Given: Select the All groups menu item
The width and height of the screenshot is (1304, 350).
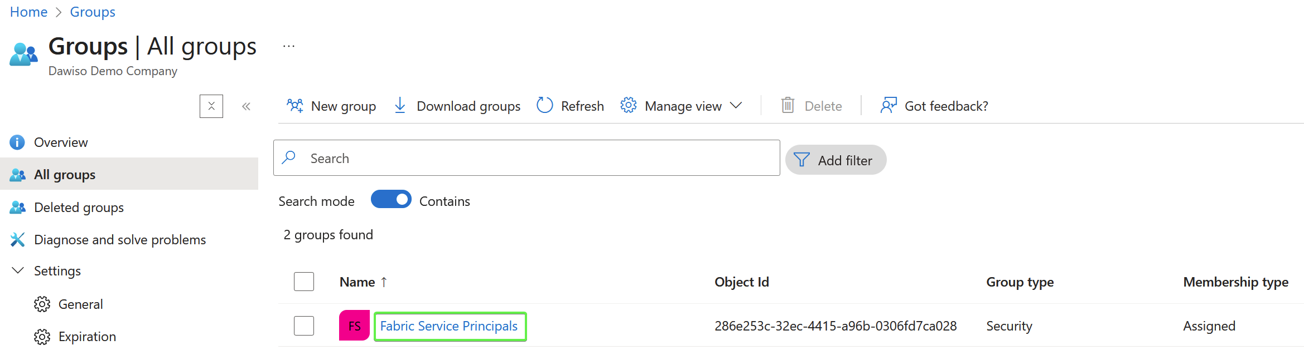Looking at the screenshot, I should pos(65,174).
